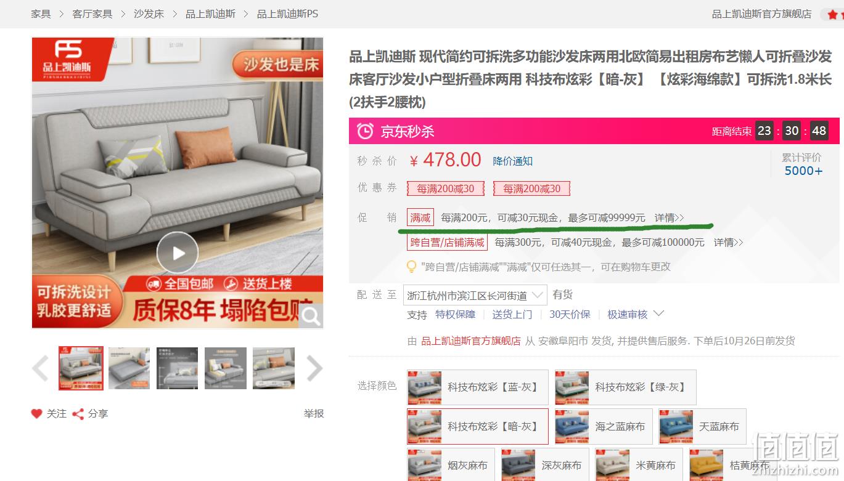
Task: Select the second sofa thumbnail image
Action: click(x=129, y=368)
